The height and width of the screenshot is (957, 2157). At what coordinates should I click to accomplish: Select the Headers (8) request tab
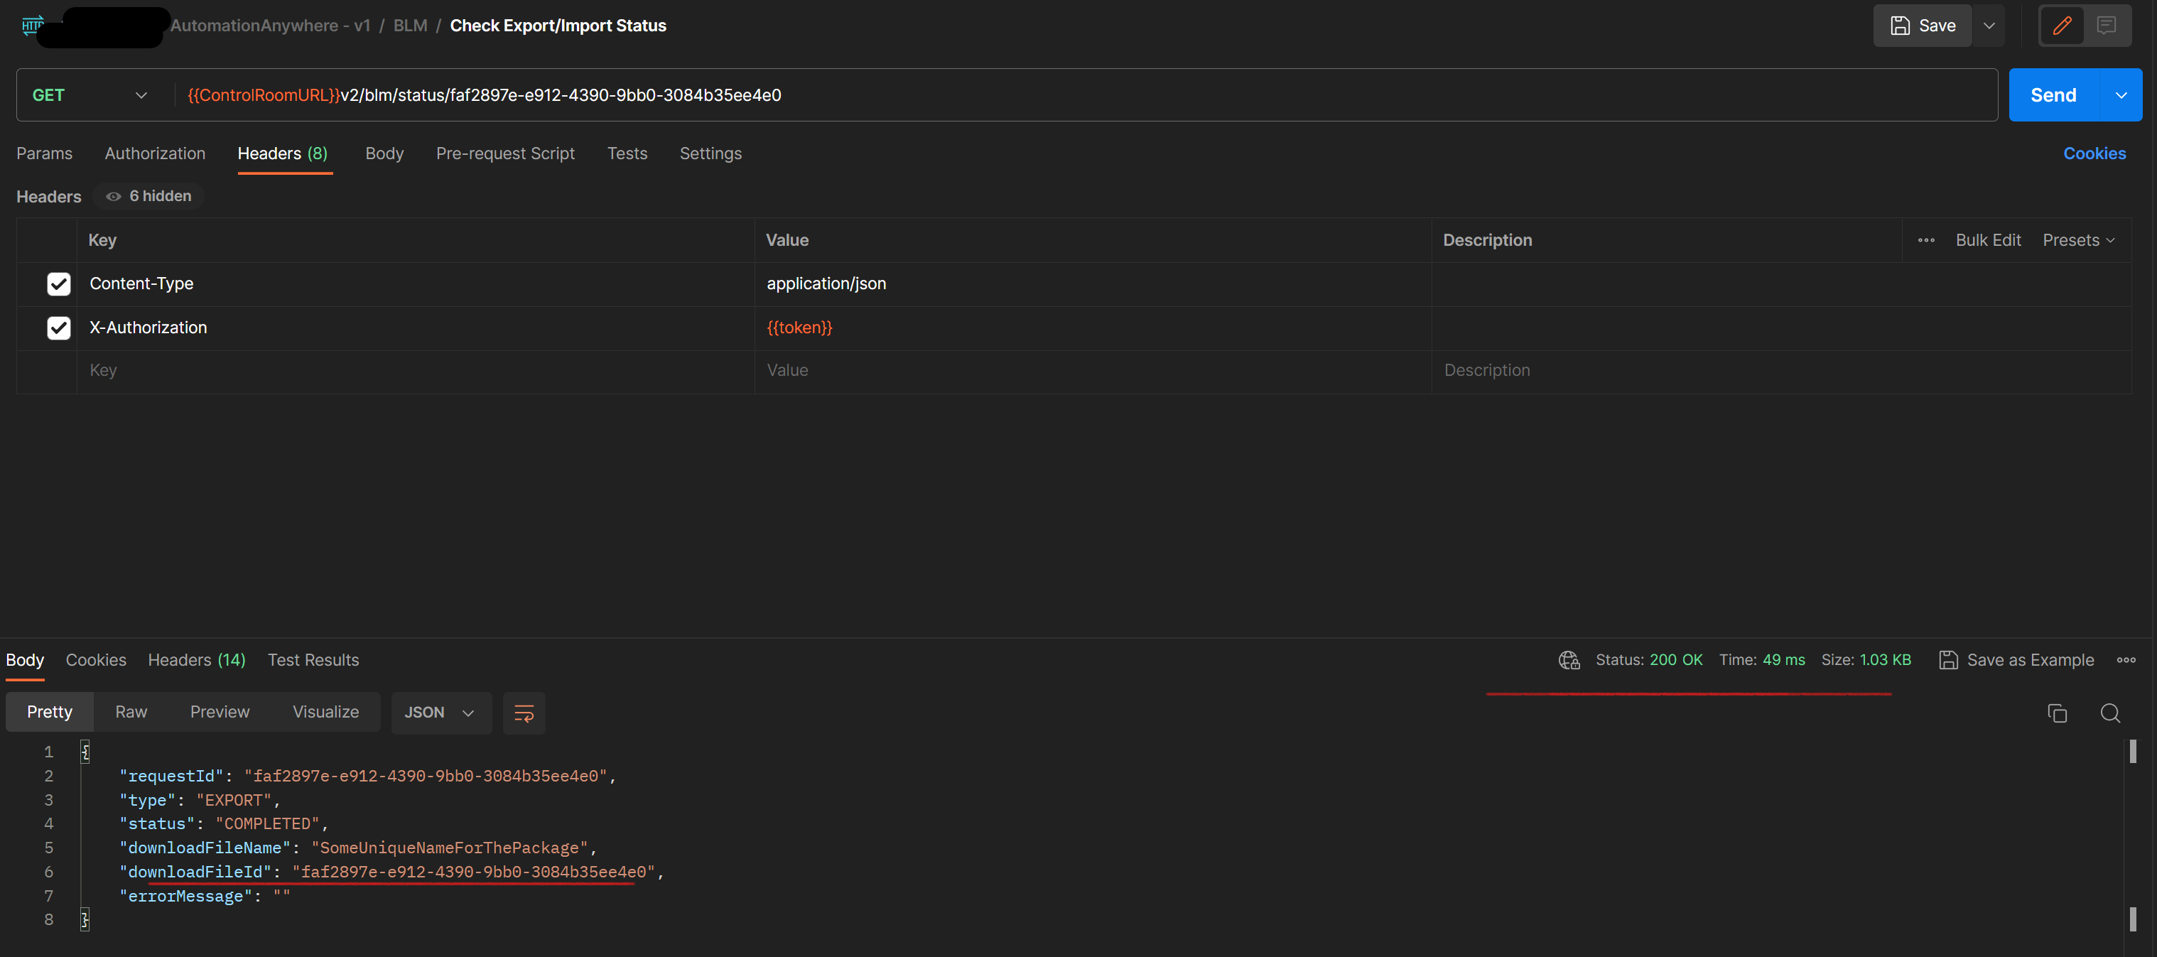[x=283, y=153]
